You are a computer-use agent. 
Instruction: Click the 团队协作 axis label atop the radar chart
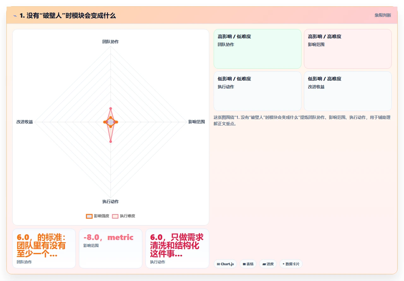coord(110,41)
